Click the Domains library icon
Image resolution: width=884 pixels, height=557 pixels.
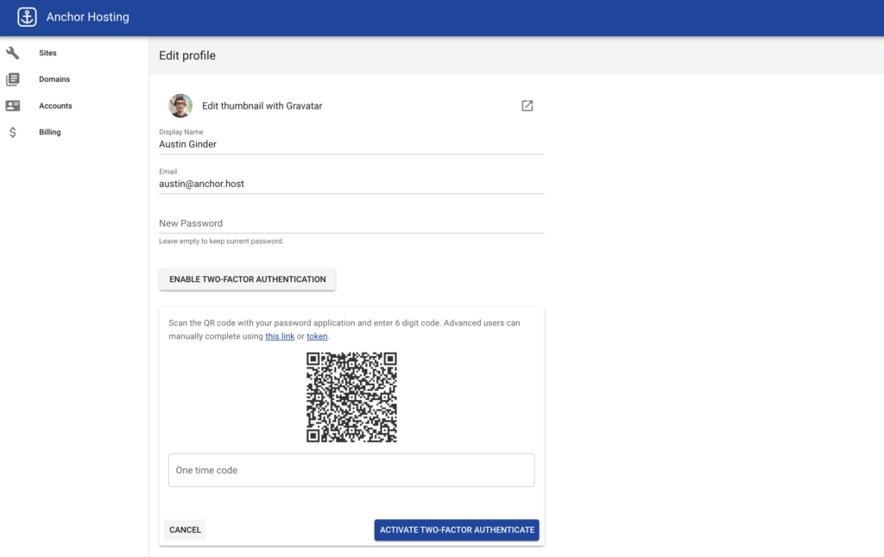(12, 79)
